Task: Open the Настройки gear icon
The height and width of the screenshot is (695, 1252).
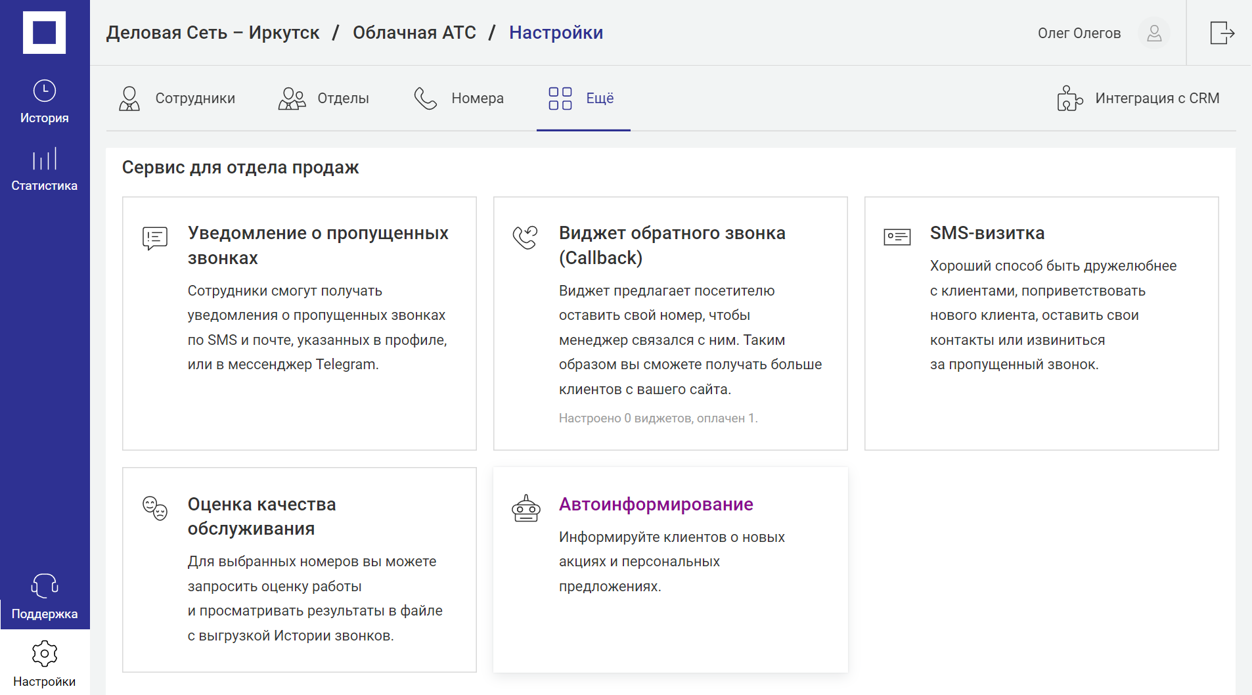Action: (x=45, y=654)
